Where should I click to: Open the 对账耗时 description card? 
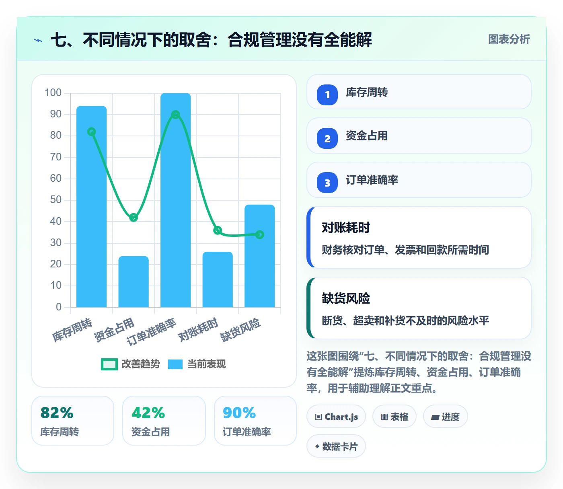click(x=419, y=237)
